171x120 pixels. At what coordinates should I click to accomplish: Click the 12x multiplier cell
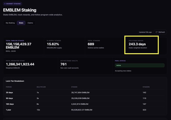[38, 110]
